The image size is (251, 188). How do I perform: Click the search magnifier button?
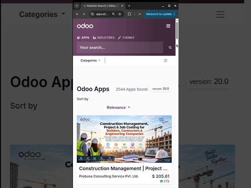[170, 47]
